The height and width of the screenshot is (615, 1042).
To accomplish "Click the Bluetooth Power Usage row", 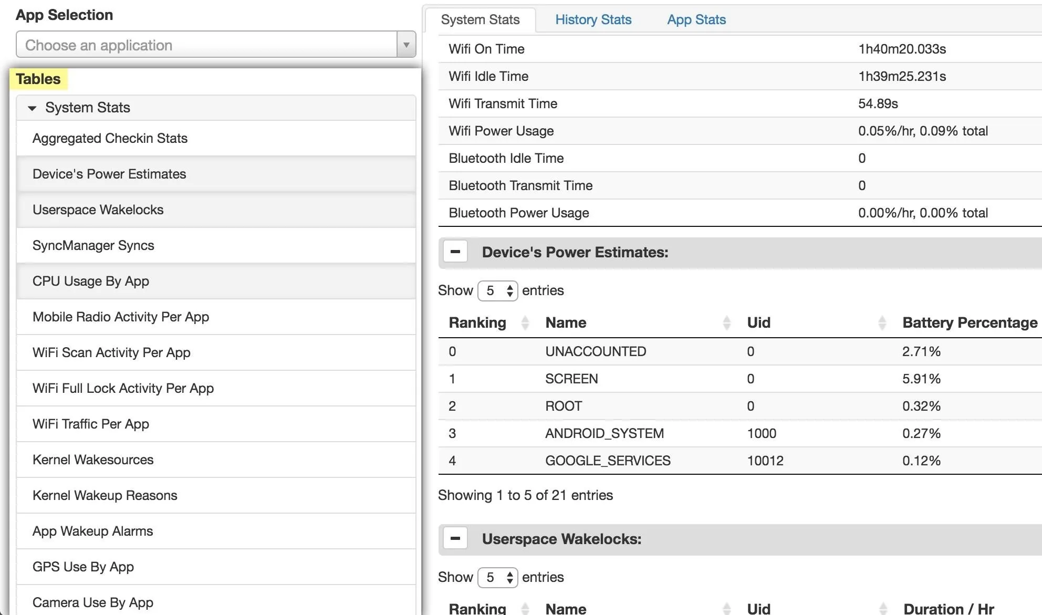I will (740, 213).
